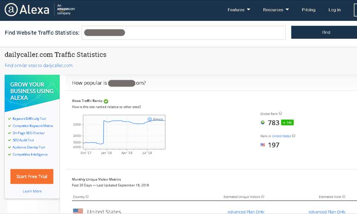
Task: Open the Pricing page
Action: (308, 10)
